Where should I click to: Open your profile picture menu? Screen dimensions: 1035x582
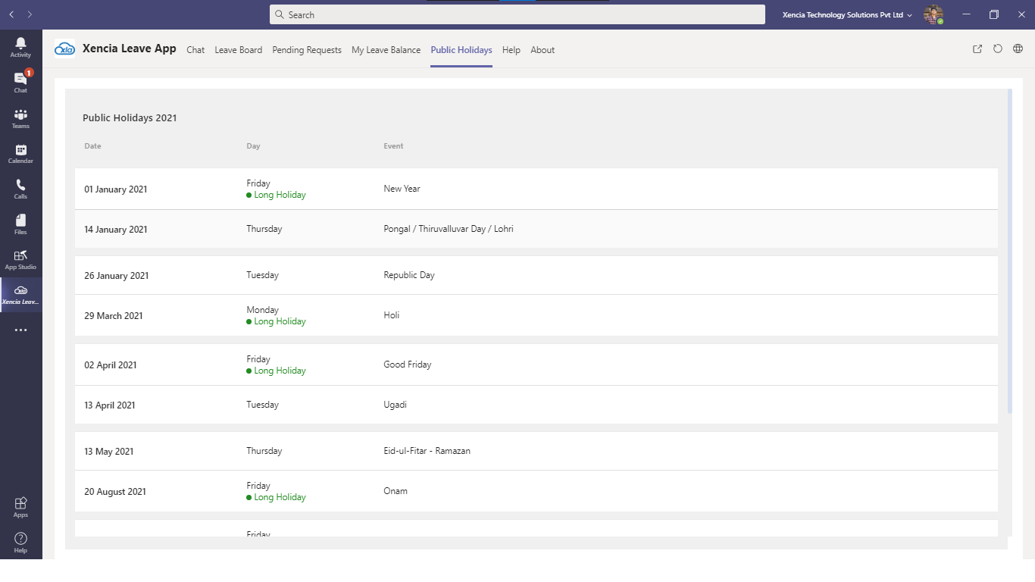pyautogui.click(x=933, y=14)
